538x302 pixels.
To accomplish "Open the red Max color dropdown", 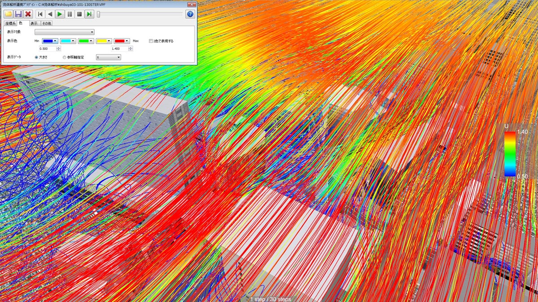I will [122, 41].
